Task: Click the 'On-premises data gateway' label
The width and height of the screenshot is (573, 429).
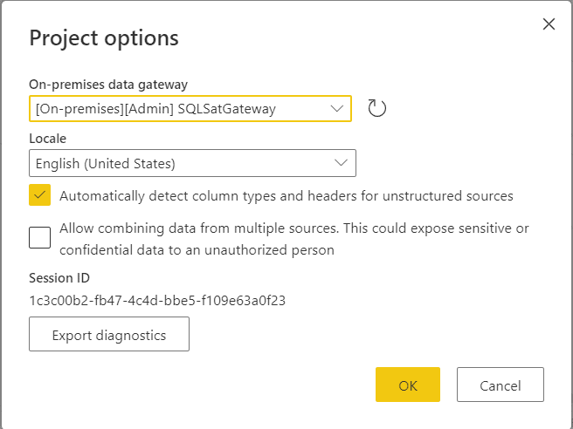Action: [x=108, y=85]
